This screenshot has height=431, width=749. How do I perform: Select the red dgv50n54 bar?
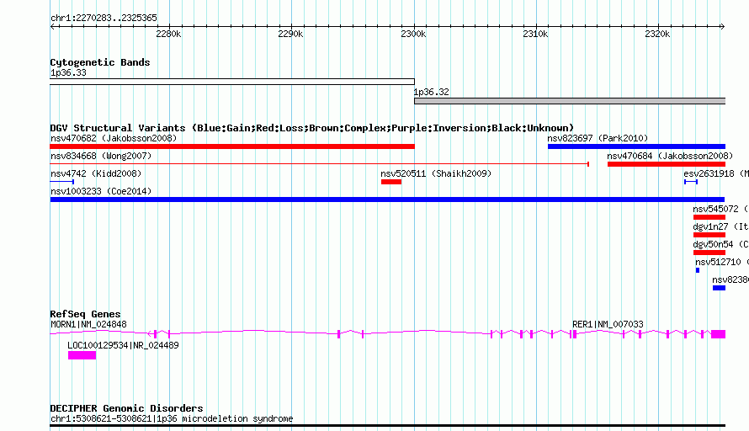click(709, 253)
